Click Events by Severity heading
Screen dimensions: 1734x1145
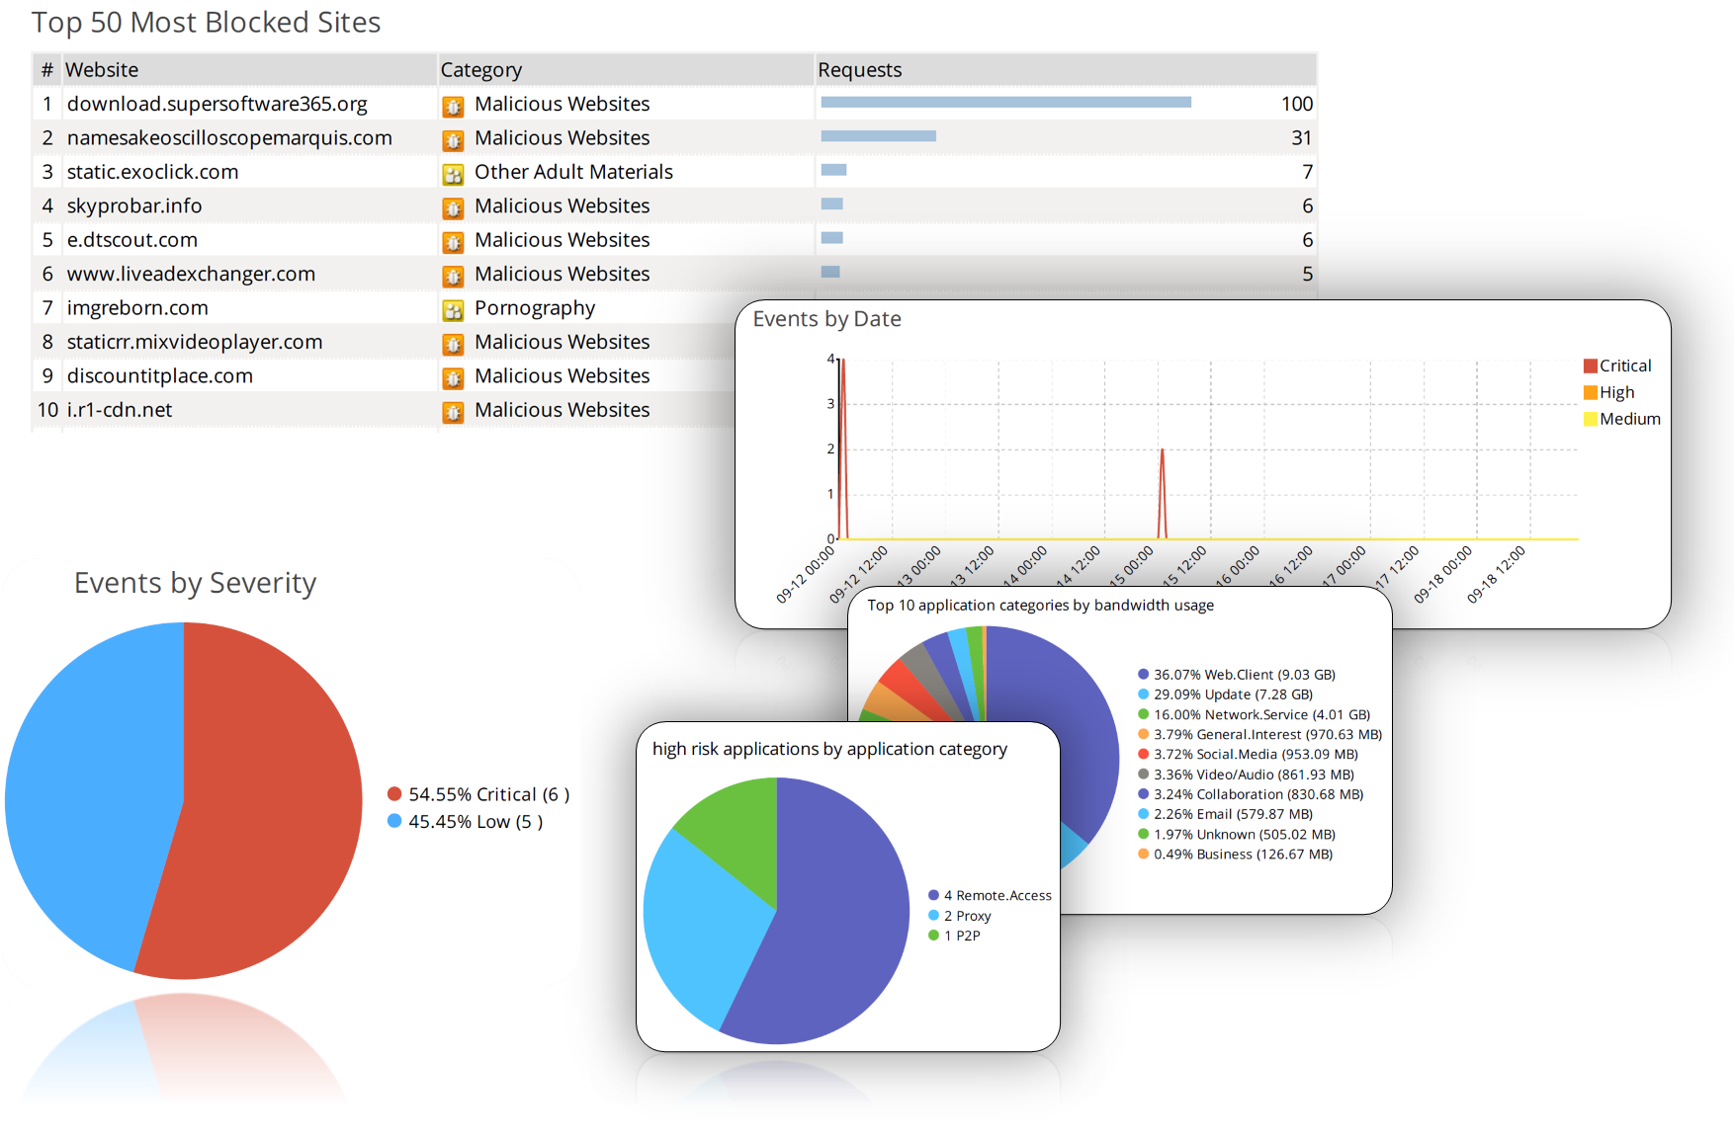[195, 583]
